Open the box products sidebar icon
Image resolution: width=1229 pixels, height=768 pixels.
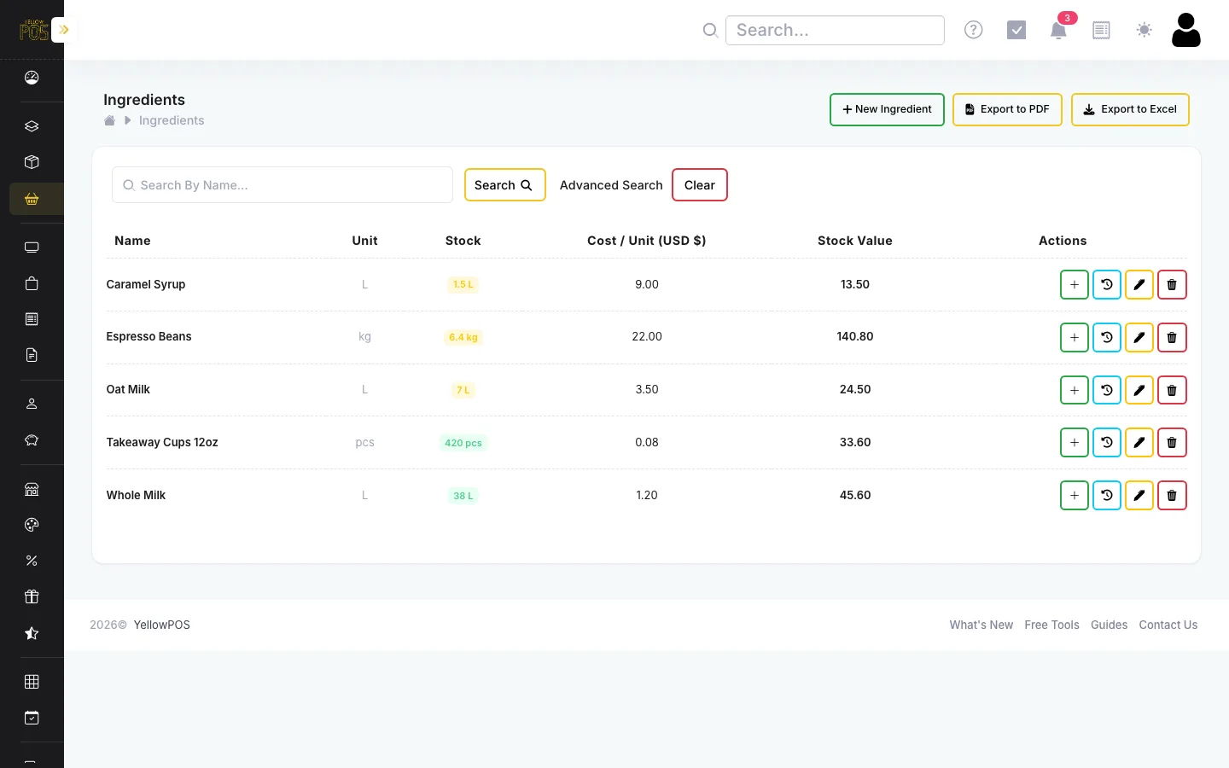click(x=32, y=162)
